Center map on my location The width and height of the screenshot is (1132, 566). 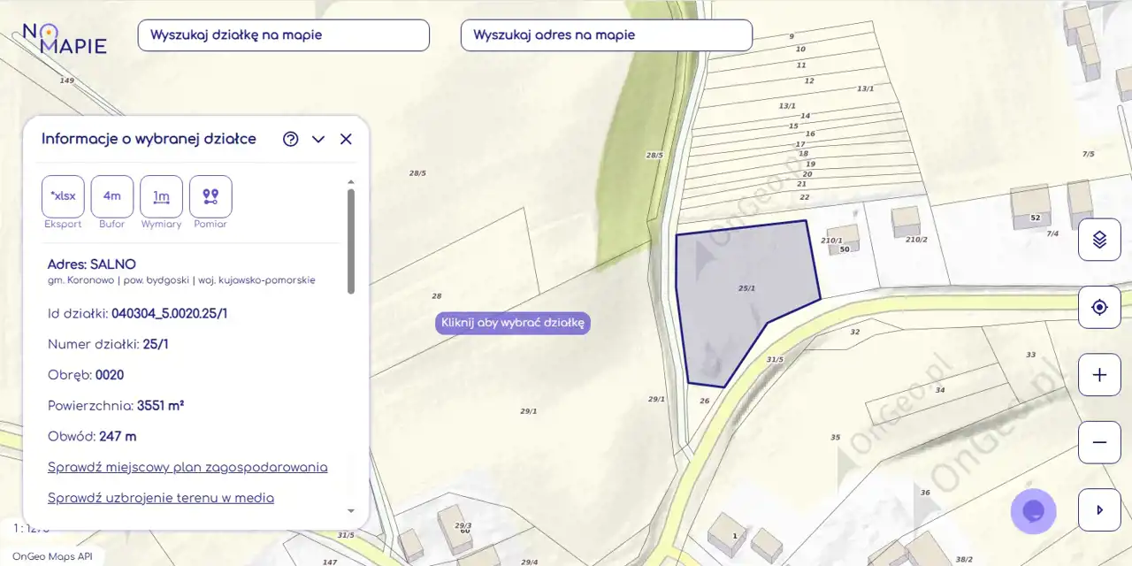click(x=1099, y=307)
